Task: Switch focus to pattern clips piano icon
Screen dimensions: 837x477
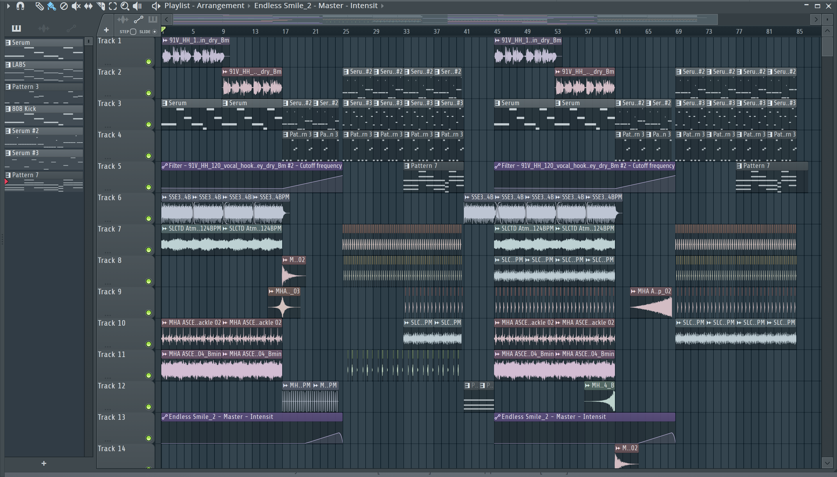Action: coord(153,19)
